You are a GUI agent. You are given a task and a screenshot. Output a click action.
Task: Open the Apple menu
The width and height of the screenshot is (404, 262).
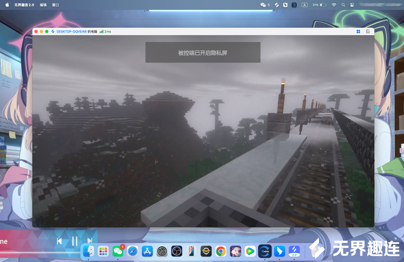[7, 5]
